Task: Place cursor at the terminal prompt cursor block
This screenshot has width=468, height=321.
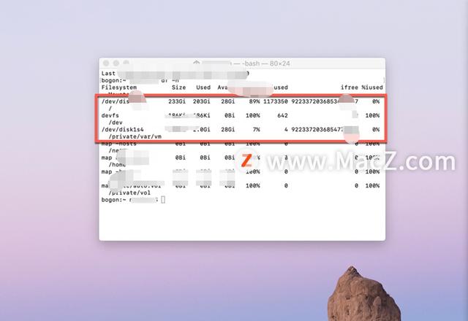Action: coord(163,199)
